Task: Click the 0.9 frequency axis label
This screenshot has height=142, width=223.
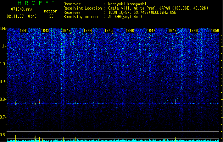Action: (3, 82)
